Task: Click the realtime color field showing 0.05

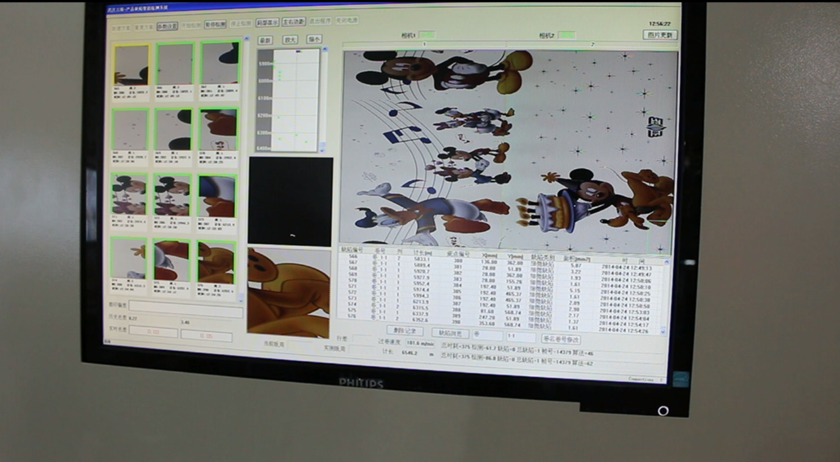Action: coord(206,336)
